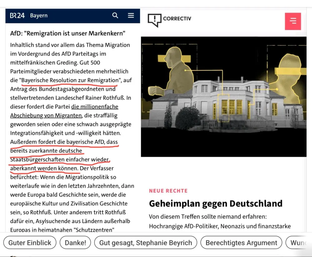
Task: Tap the partially visible Wun... reply chip
Action: click(x=298, y=243)
